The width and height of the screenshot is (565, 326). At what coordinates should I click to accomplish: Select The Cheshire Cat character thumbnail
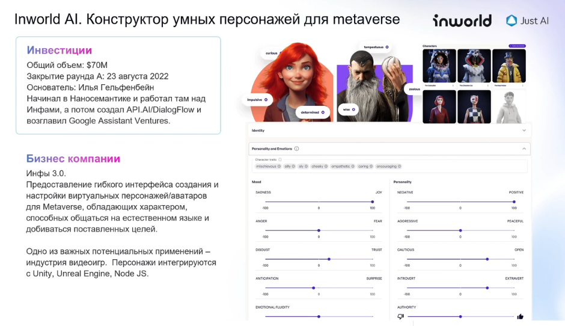tap(474, 66)
